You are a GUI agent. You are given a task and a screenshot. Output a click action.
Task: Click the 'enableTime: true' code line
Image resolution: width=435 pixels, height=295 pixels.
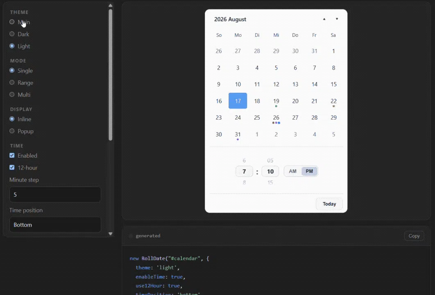pos(160,277)
